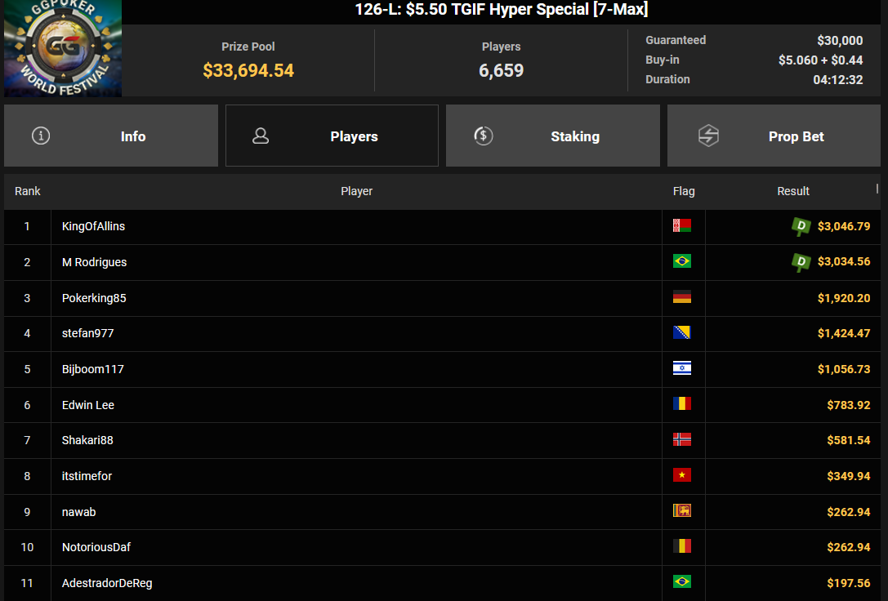This screenshot has height=601, width=888.
Task: Click the Players tab's person icon
Action: click(261, 136)
